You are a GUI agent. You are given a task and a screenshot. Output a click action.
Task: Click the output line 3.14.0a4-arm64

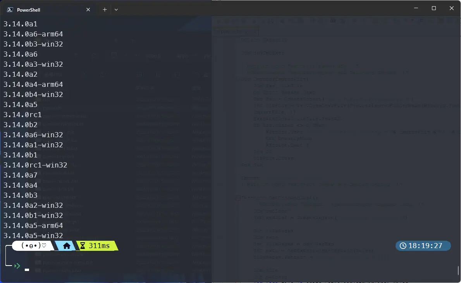33,85
